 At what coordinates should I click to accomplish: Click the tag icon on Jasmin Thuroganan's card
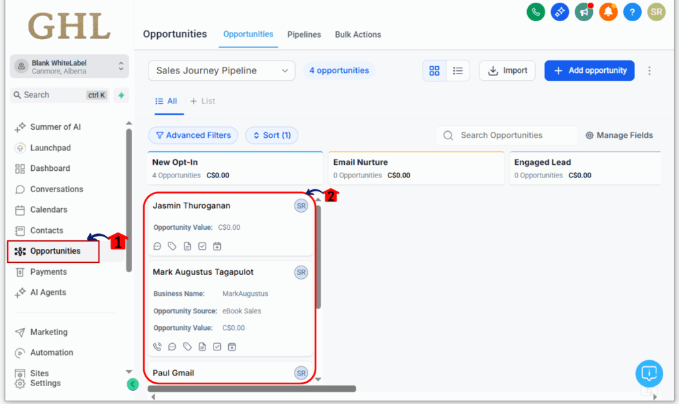point(172,246)
